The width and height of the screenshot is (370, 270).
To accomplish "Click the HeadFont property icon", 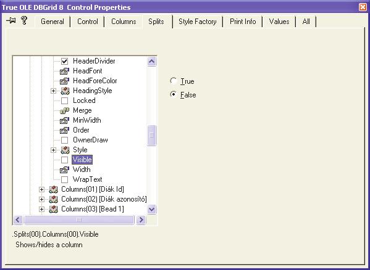I will (x=64, y=71).
